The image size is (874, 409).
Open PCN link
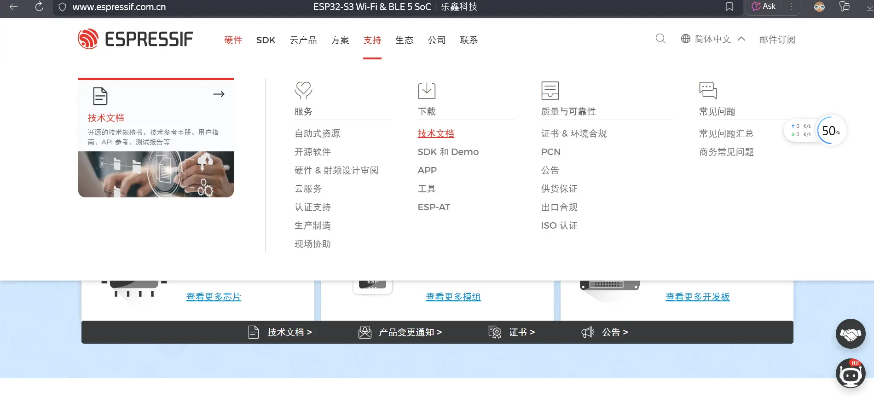click(x=550, y=152)
